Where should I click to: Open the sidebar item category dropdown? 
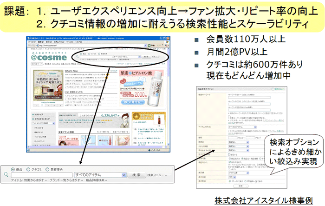pyautogui.click(x=43, y=123)
